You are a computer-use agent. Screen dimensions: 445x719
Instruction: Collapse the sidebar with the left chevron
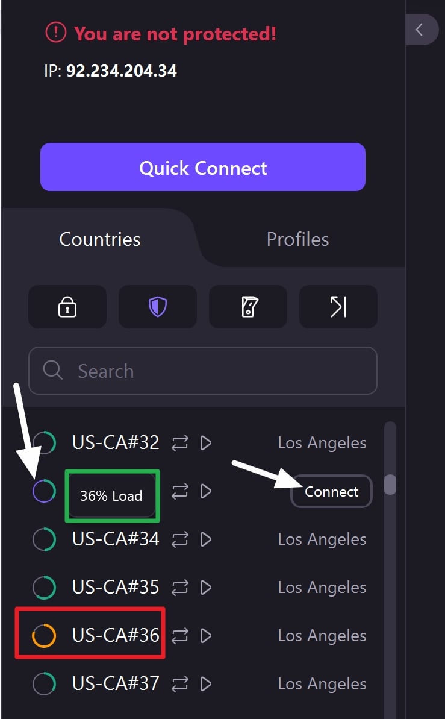pyautogui.click(x=420, y=30)
